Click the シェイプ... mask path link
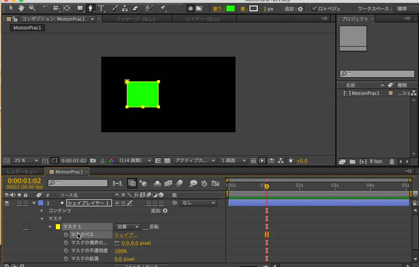The height and width of the screenshot is (267, 419). pos(126,235)
